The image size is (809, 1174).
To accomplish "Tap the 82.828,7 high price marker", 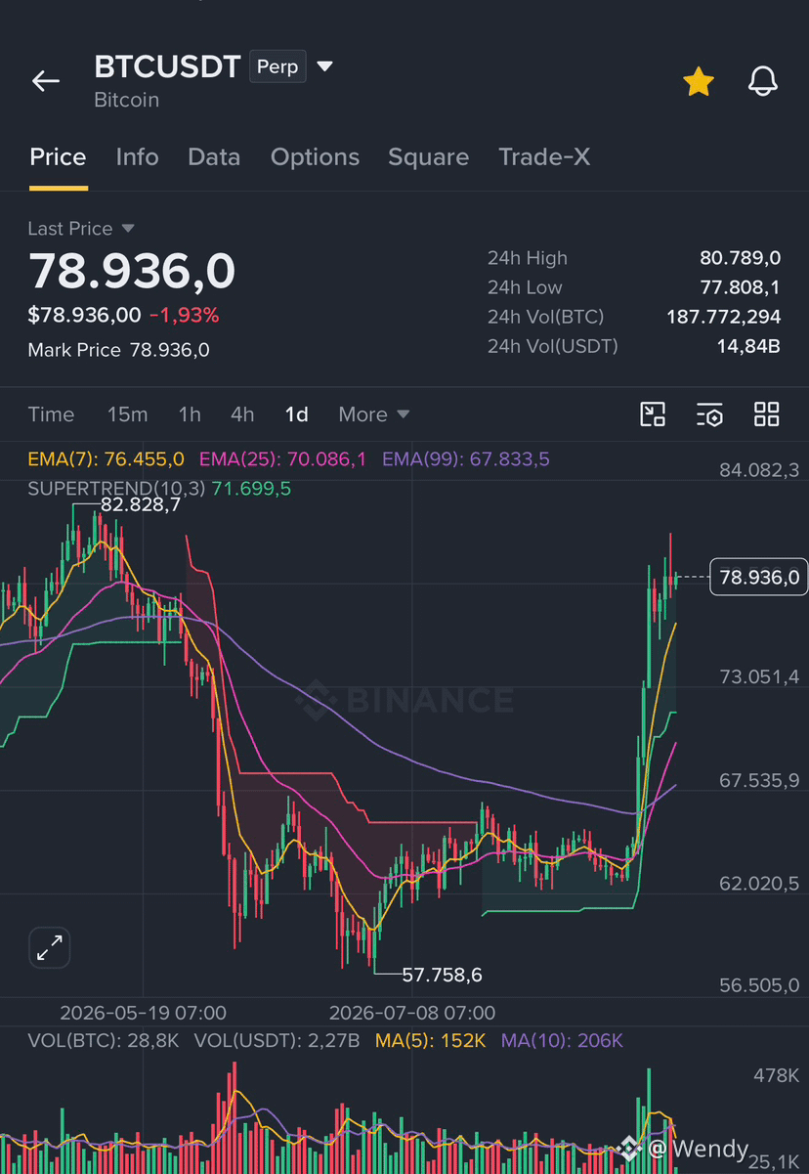I will point(141,505).
